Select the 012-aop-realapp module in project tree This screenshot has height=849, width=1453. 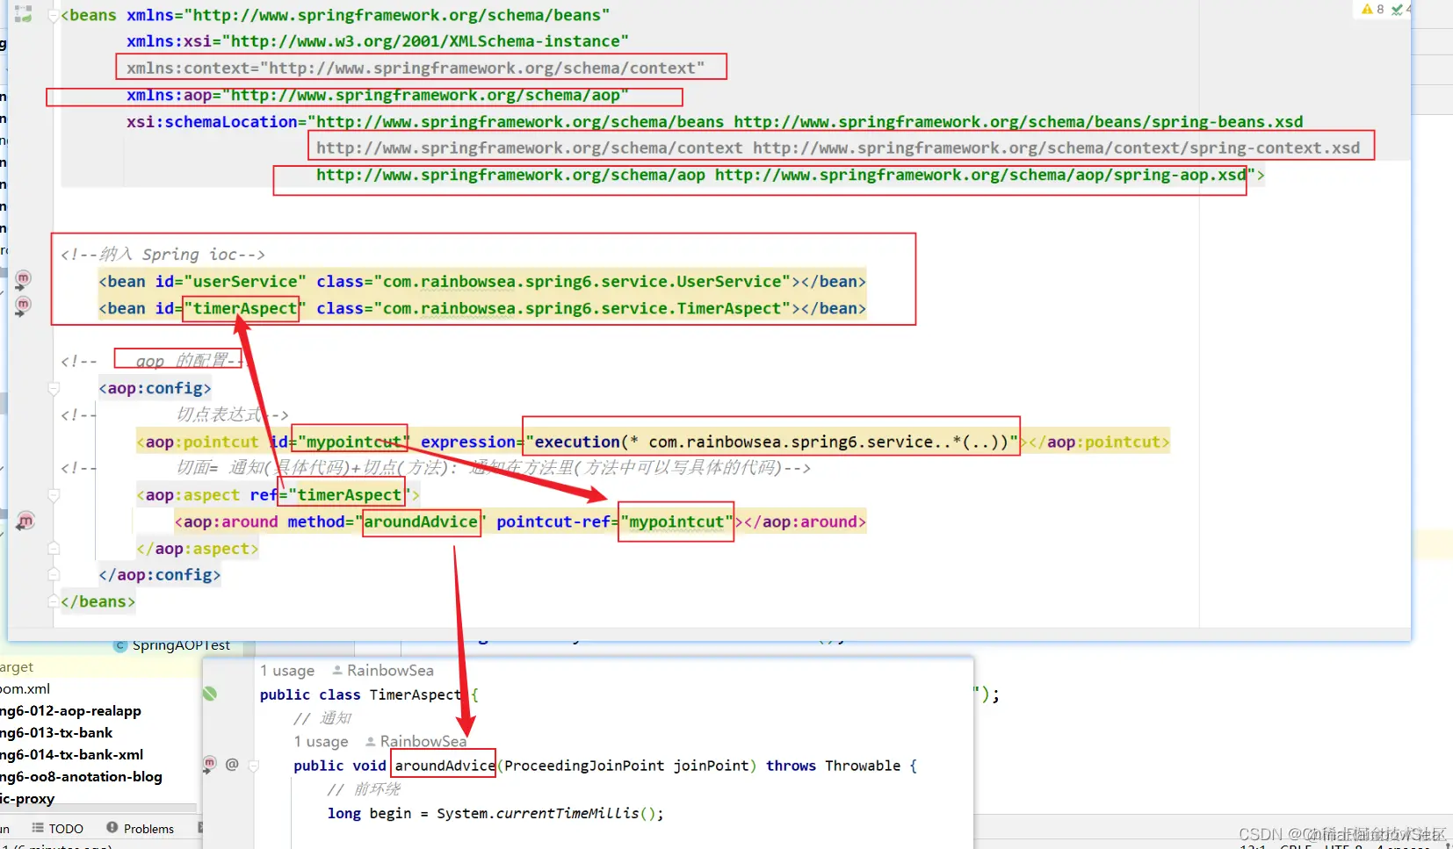(x=70, y=710)
